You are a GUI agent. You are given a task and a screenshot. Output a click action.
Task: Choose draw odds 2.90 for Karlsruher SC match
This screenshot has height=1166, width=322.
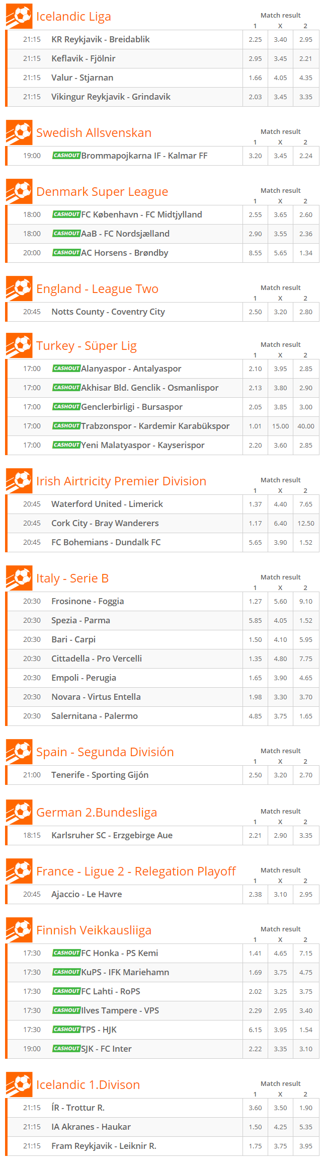[x=280, y=836]
